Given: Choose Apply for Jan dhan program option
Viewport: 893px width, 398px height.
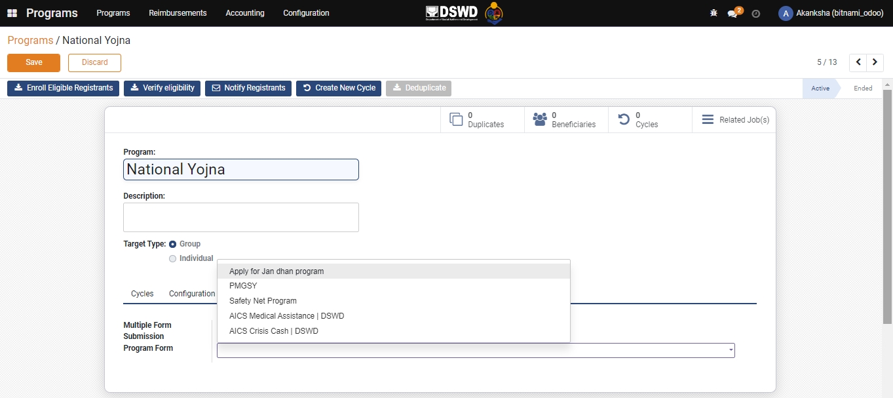Looking at the screenshot, I should (276, 271).
